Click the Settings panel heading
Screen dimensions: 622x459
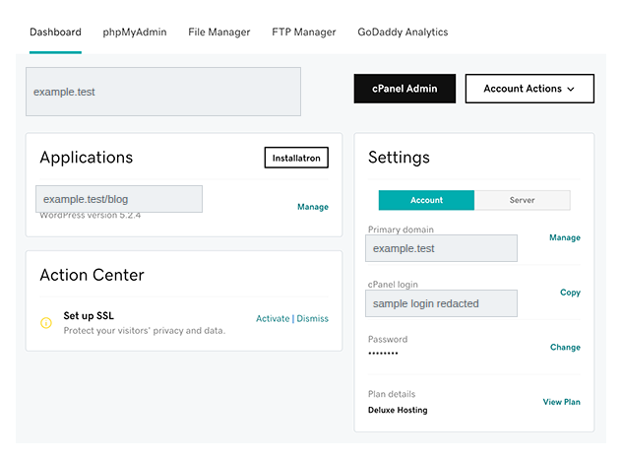coord(399,158)
